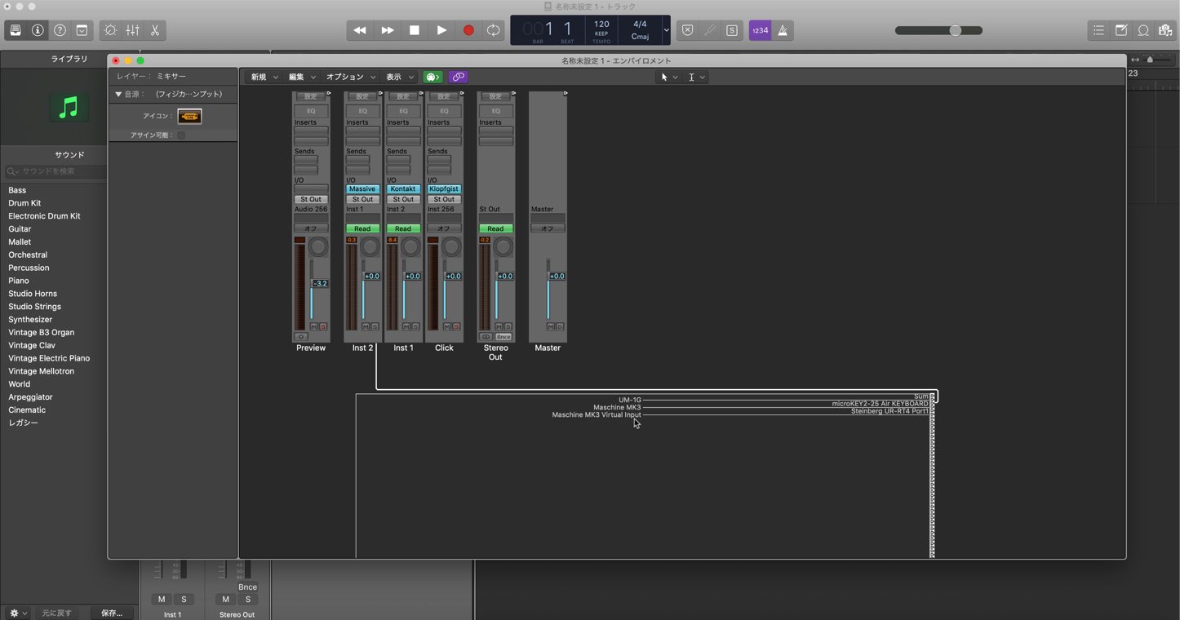Click the Inst 2 St Out output slot

click(362, 199)
